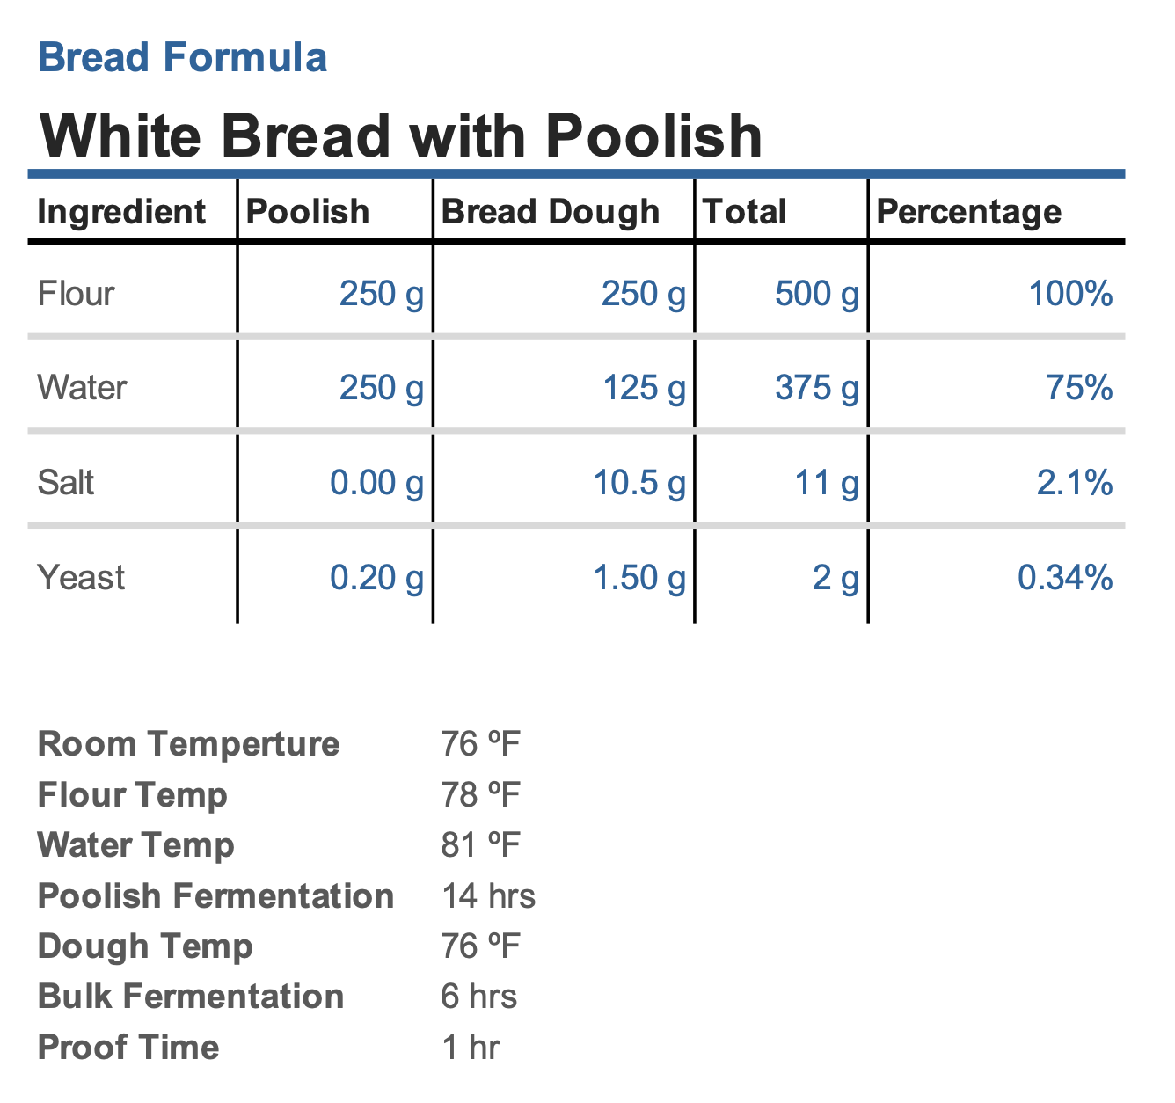Click the Percentage column header

(x=969, y=212)
